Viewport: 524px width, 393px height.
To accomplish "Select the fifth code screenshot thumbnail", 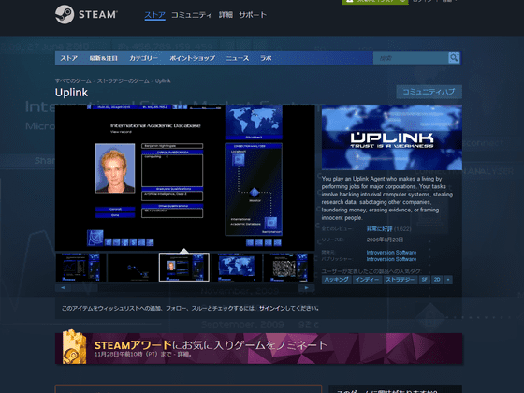I will (x=288, y=267).
